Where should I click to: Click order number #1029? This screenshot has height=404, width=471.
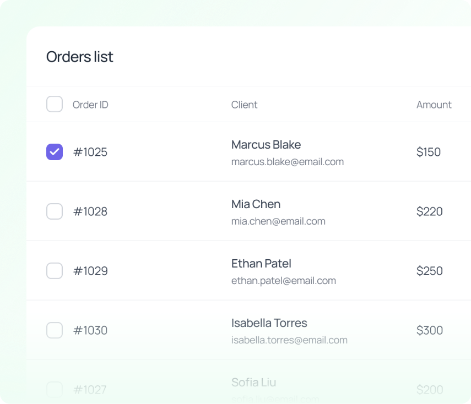click(x=90, y=271)
